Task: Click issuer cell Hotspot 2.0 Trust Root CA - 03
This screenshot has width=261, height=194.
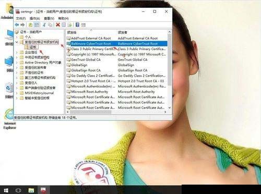Action: 141,81
